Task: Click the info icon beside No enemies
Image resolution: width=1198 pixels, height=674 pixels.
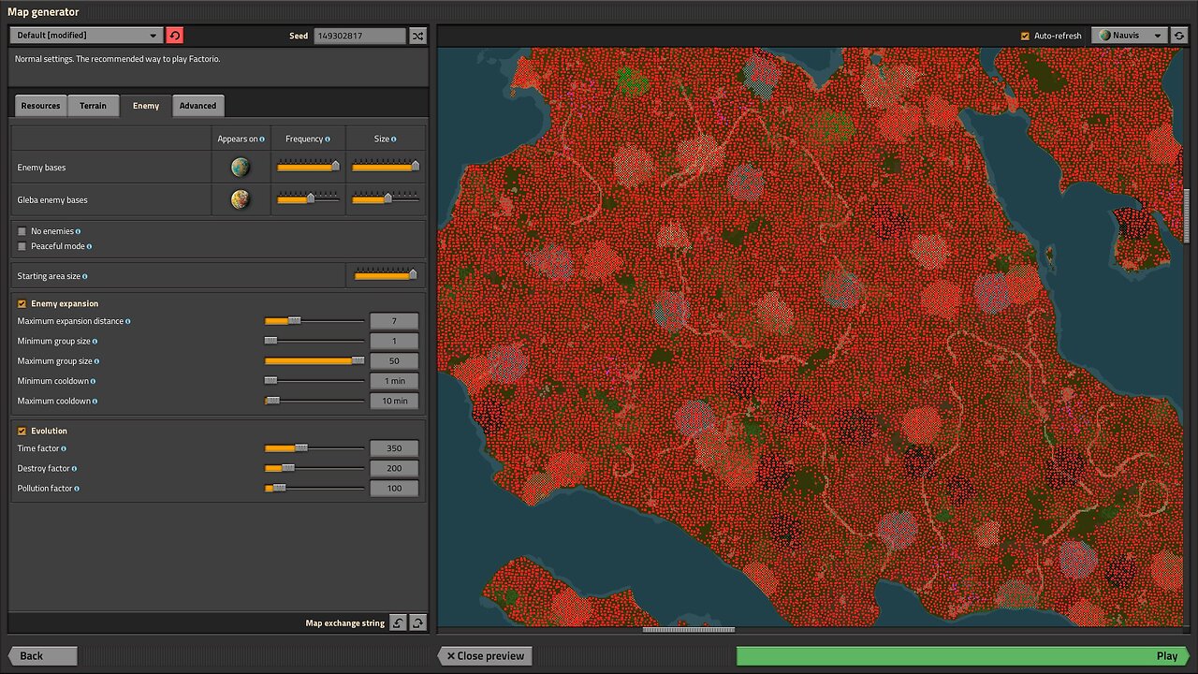Action: [78, 231]
